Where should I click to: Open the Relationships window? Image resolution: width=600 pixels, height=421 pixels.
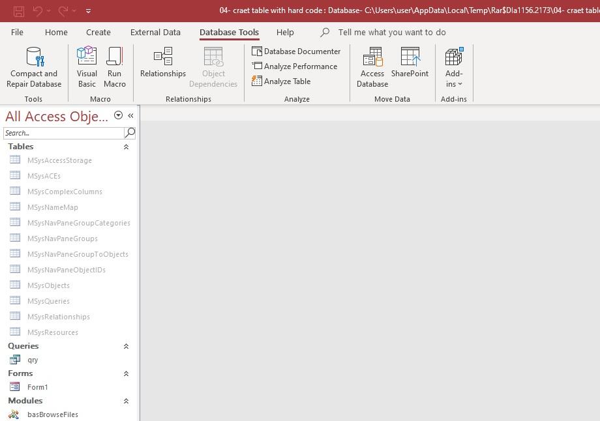163,63
